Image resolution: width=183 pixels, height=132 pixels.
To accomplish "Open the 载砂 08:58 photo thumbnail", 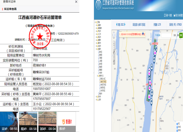I will [x=28, y=122].
